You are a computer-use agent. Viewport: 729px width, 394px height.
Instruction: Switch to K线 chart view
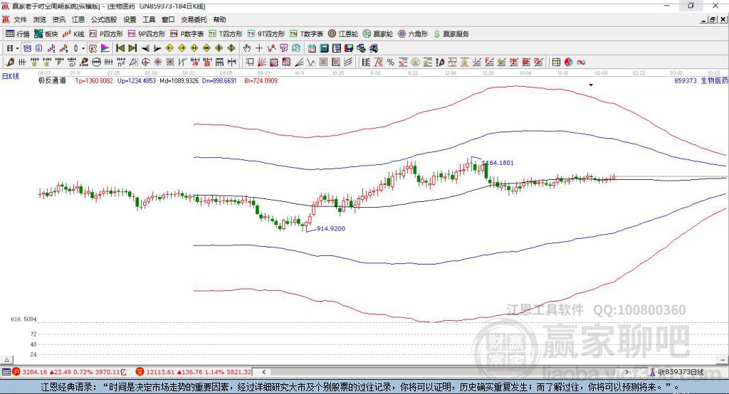(73, 34)
